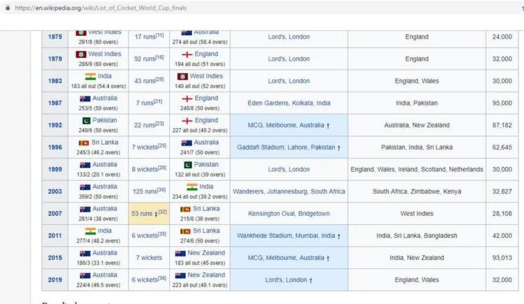524x304 pixels.
Task: Click the Australia flag in 2019 row
Action: (85, 275)
